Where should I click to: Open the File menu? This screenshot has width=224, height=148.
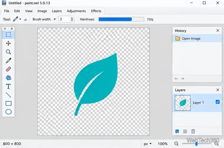(x=6, y=11)
